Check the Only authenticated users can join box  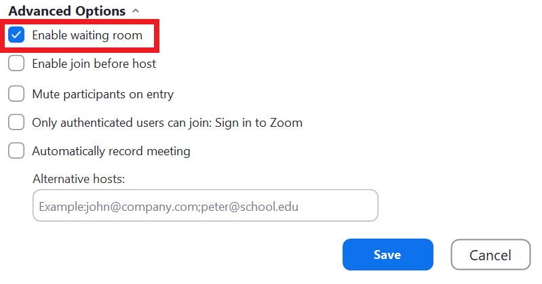[x=16, y=122]
